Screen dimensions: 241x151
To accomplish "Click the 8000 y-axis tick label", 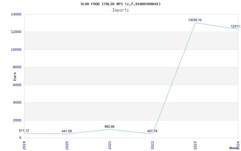I will (17, 67).
